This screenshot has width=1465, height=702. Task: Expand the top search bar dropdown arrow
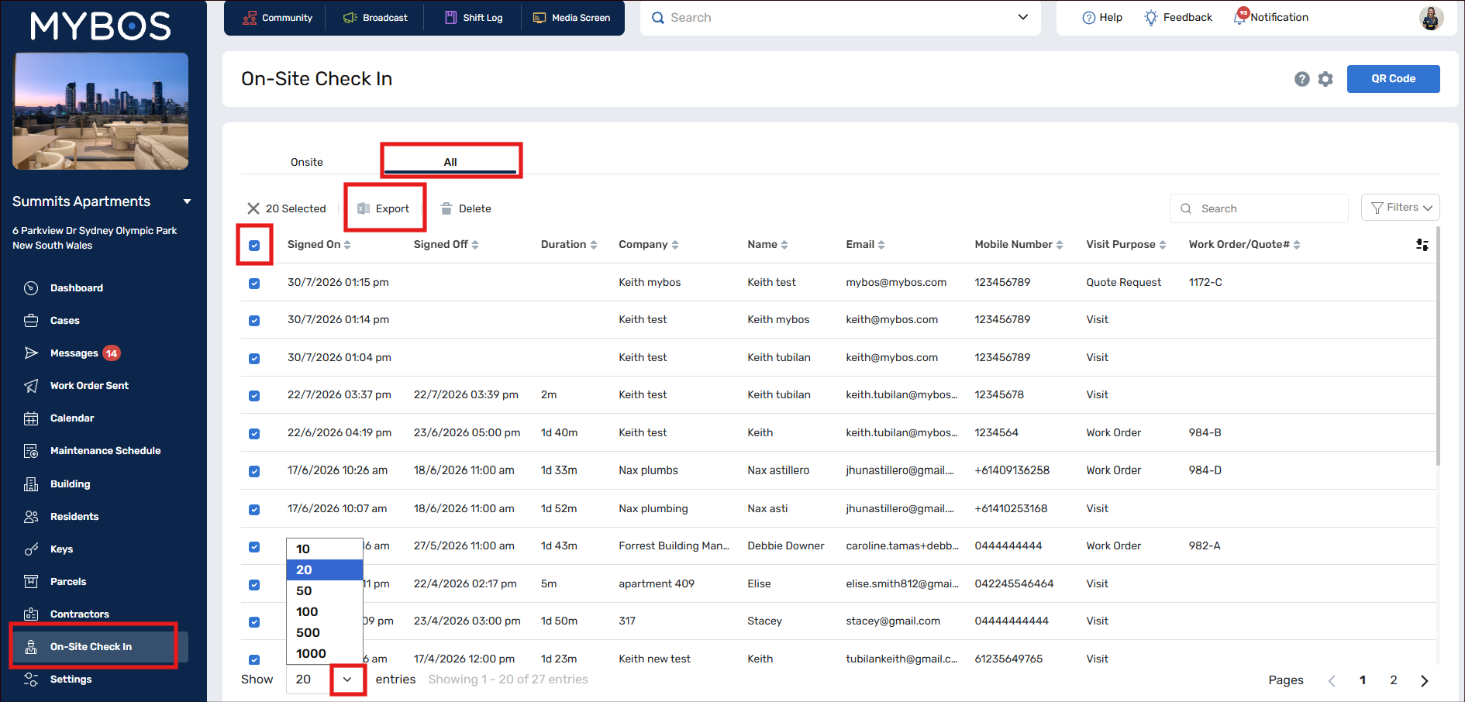click(x=1023, y=17)
